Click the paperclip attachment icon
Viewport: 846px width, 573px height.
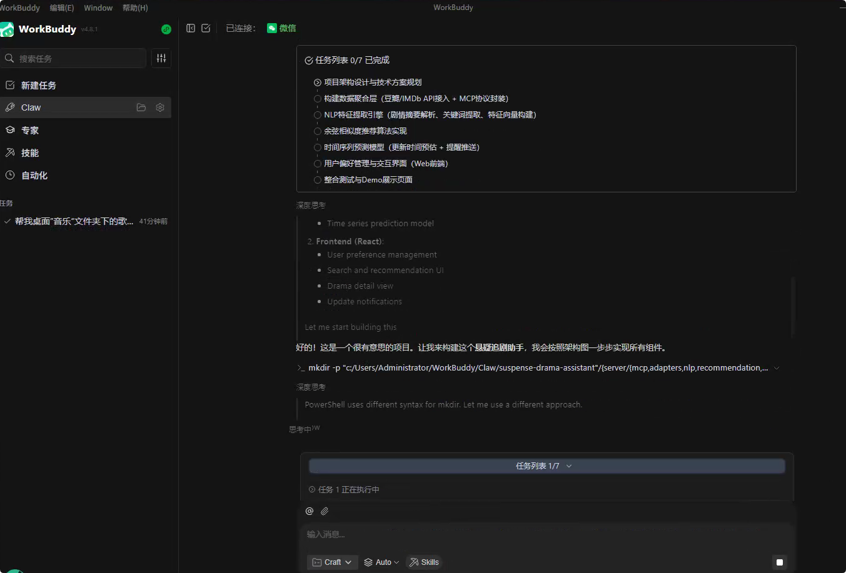[325, 511]
